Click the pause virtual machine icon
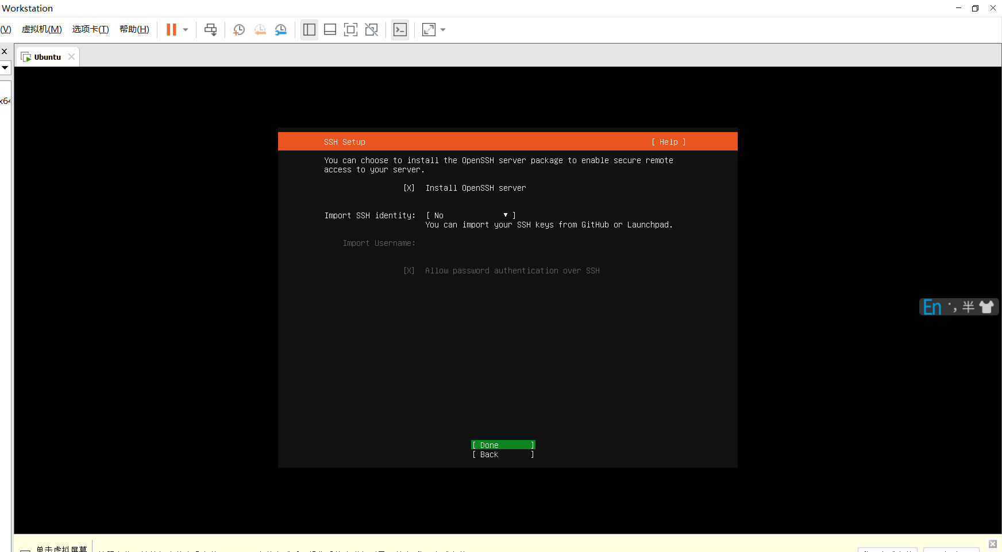This screenshot has height=552, width=1002. point(171,29)
